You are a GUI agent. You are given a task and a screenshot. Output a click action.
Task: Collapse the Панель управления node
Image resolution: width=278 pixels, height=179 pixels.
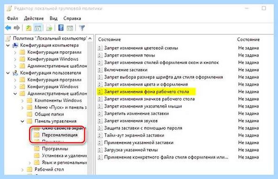click(x=22, y=121)
